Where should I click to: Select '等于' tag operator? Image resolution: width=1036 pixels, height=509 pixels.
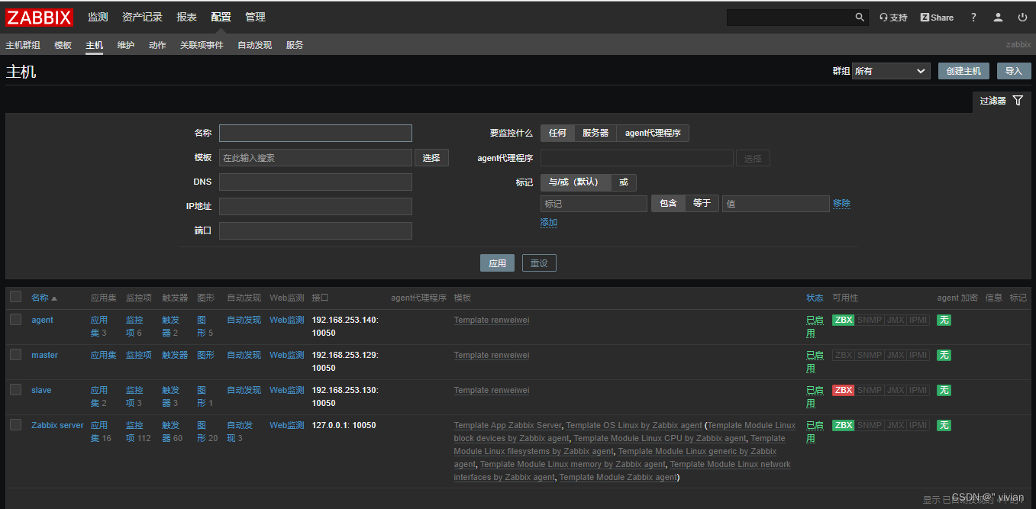(702, 204)
